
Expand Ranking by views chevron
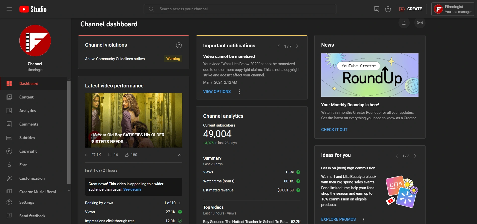coord(180,203)
